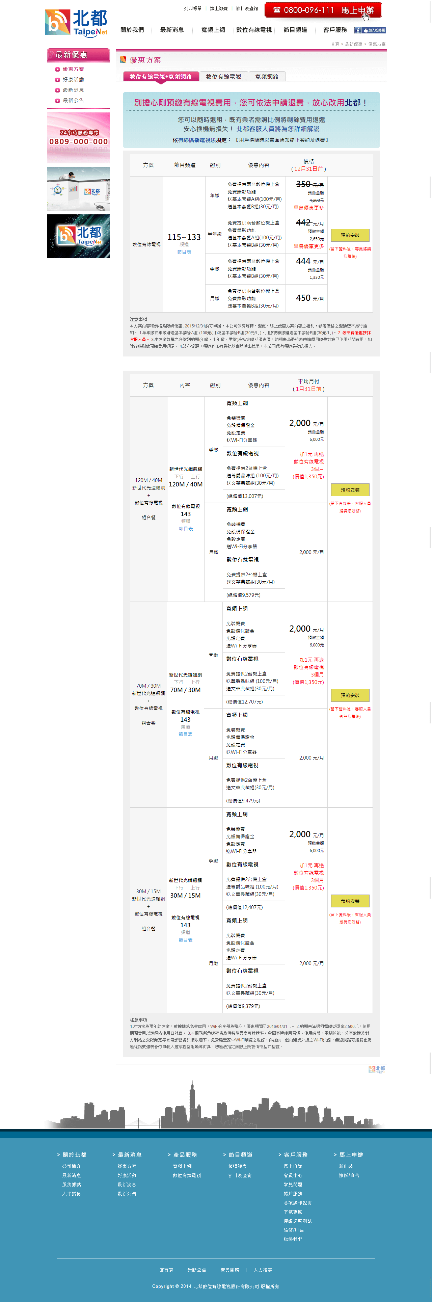Click 預約安裝 for the 30M / 15M bundle

350,901
